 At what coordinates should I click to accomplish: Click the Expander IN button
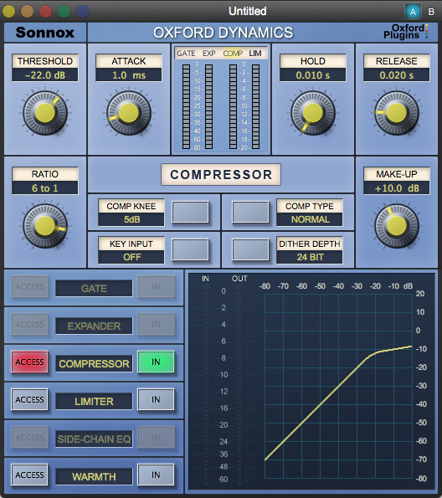point(156,324)
